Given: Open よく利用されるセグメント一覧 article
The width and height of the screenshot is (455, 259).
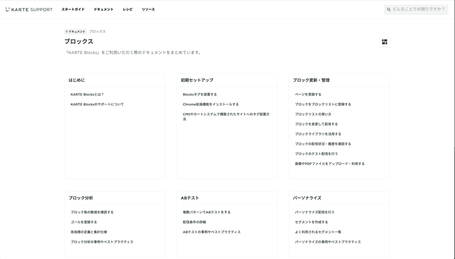Looking at the screenshot, I should (318, 232).
